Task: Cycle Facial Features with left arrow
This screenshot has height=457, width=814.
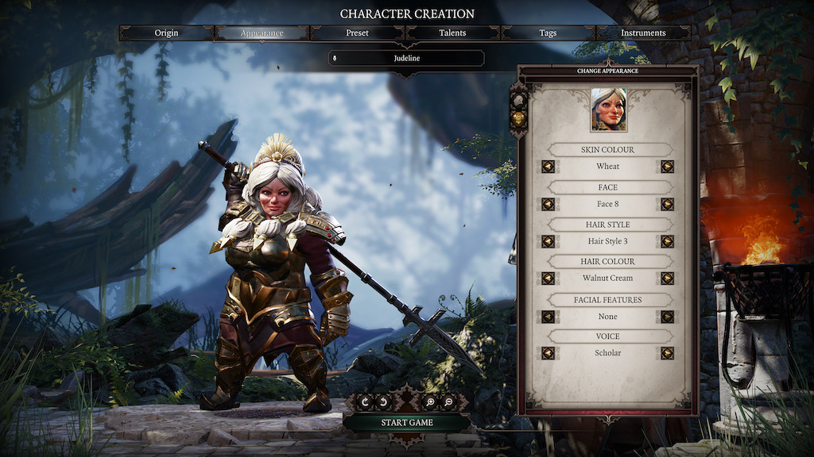Action: coord(548,317)
